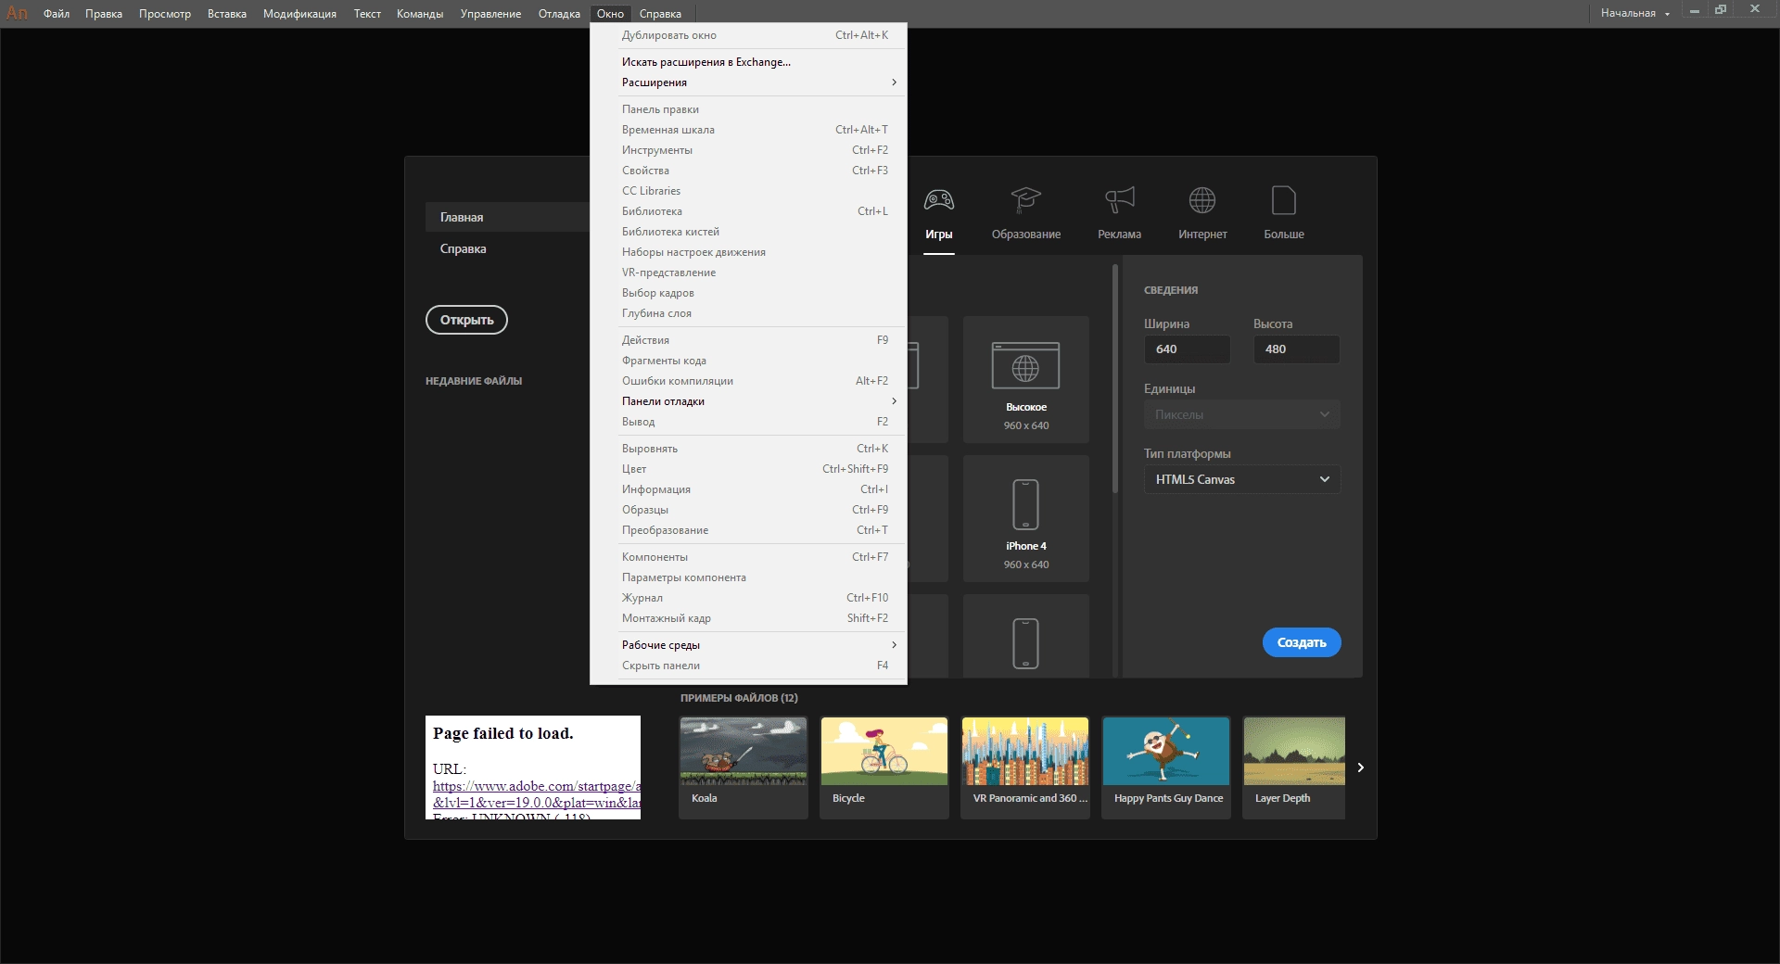The width and height of the screenshot is (1780, 964).
Task: Open the Отладка menu
Action: [x=559, y=13]
